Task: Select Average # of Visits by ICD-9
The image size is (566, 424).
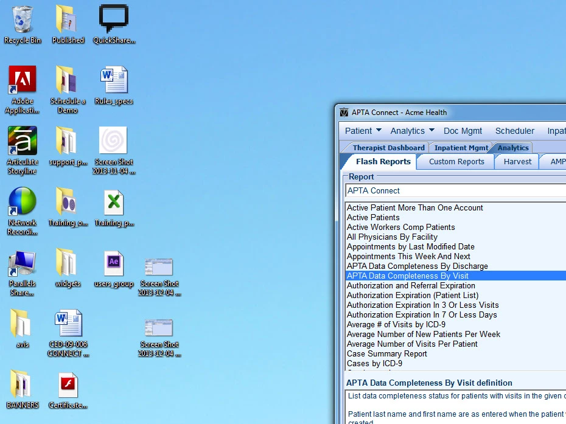Action: click(456, 325)
